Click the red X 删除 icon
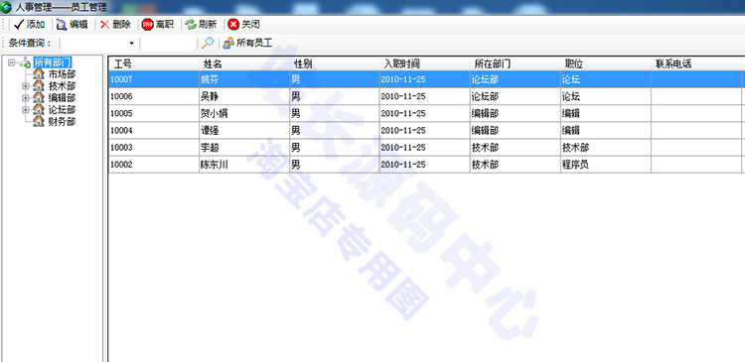The image size is (745, 362). (x=104, y=25)
